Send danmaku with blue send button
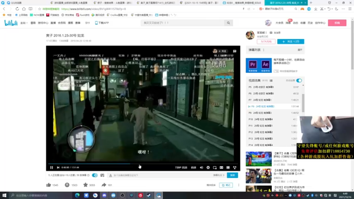This screenshot has width=354, height=199. 232,175
